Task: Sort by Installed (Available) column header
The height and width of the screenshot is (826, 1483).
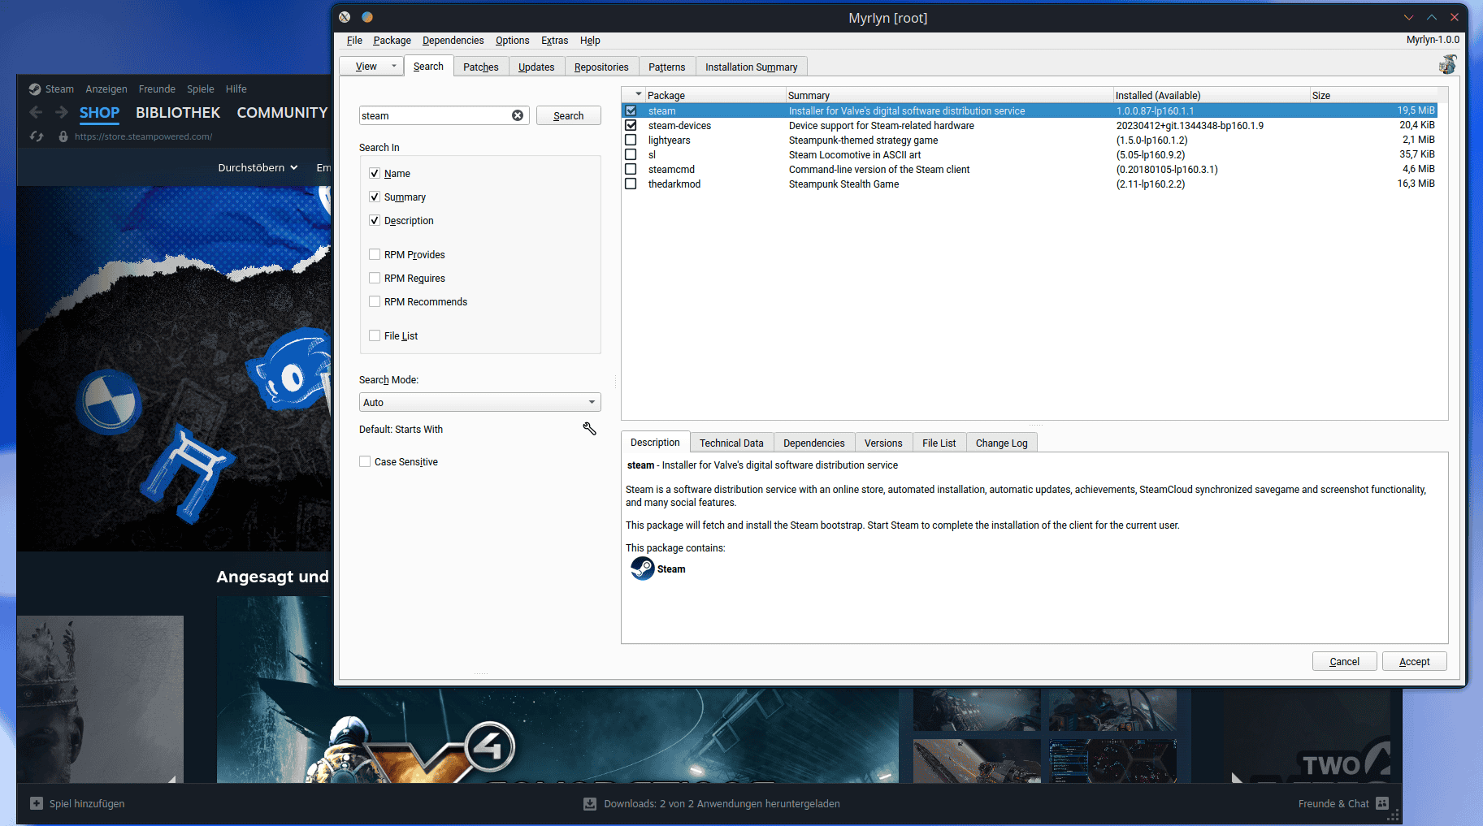Action: (x=1211, y=95)
